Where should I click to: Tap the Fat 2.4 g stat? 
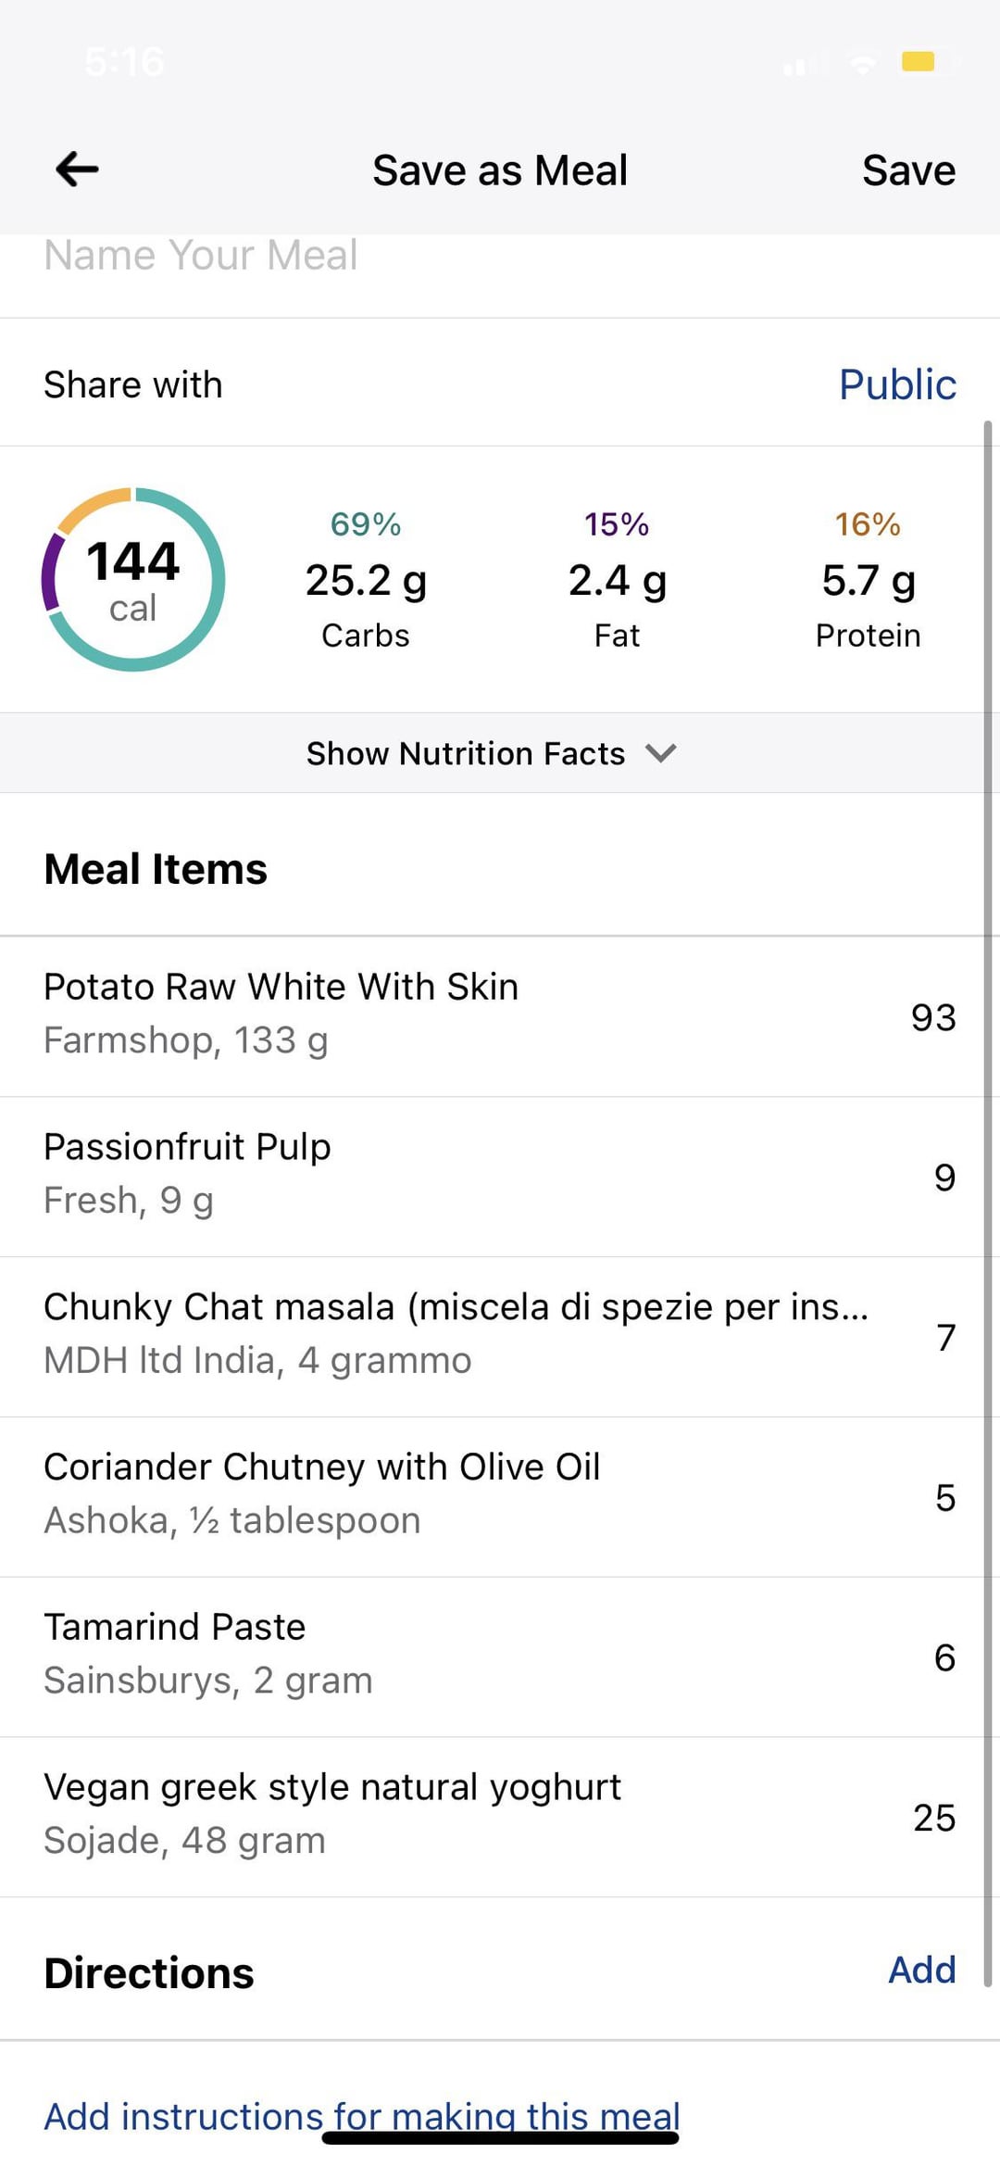pyautogui.click(x=617, y=580)
